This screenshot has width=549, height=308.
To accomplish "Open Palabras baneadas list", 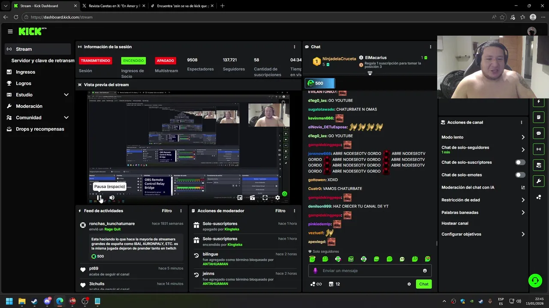I will click(x=483, y=212).
